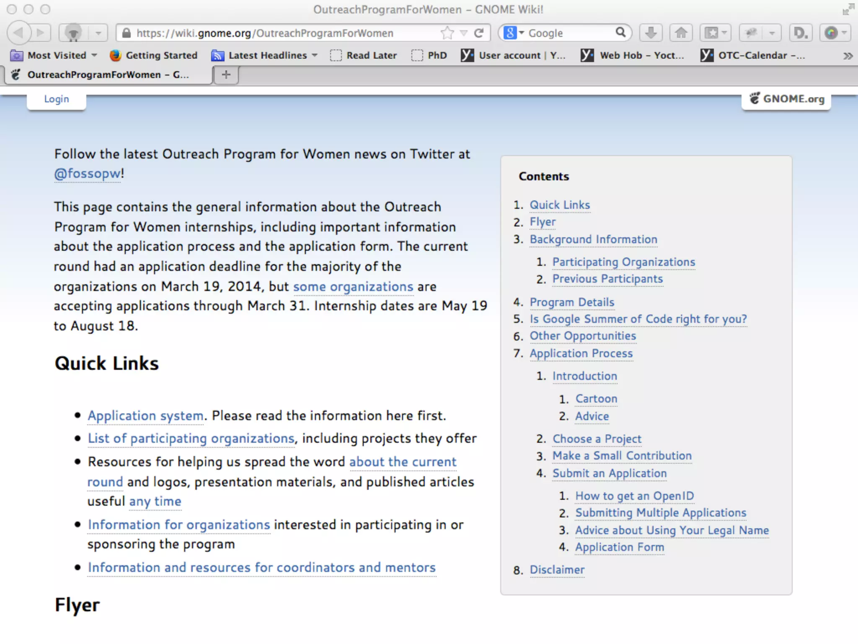Click the reload page icon

(479, 33)
